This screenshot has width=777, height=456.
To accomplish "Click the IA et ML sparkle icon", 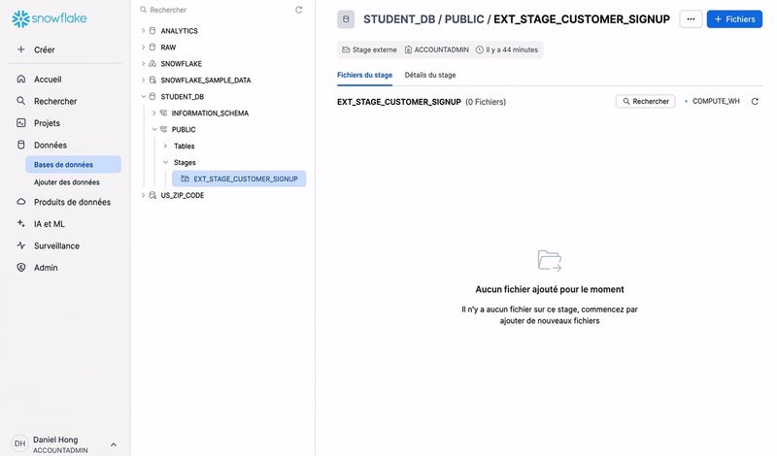I will 20,224.
